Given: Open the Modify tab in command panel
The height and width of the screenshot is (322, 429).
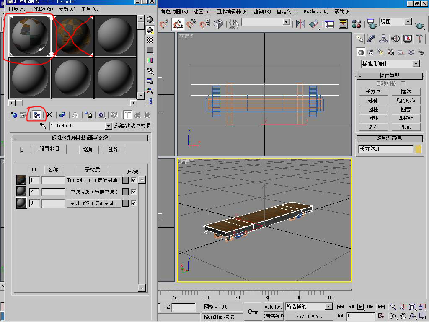Looking at the screenshot, I should [371, 39].
